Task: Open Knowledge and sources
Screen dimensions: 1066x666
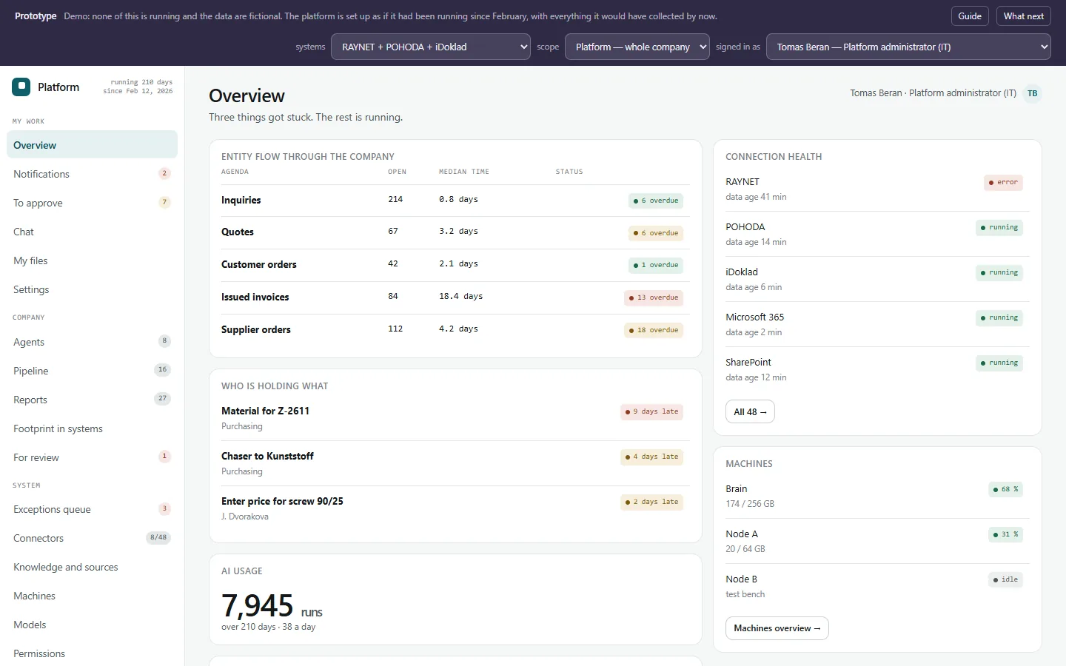Action: tap(92, 567)
